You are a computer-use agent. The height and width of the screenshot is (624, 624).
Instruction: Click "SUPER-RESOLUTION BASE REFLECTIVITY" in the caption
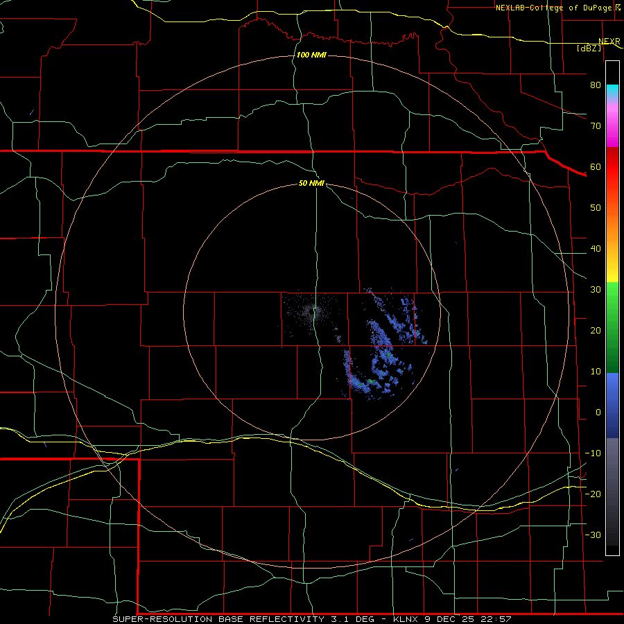point(218,619)
